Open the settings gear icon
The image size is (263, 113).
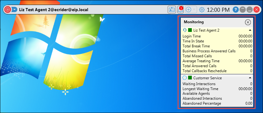pos(202,10)
